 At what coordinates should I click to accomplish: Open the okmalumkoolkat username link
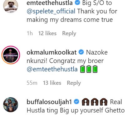[52, 52]
